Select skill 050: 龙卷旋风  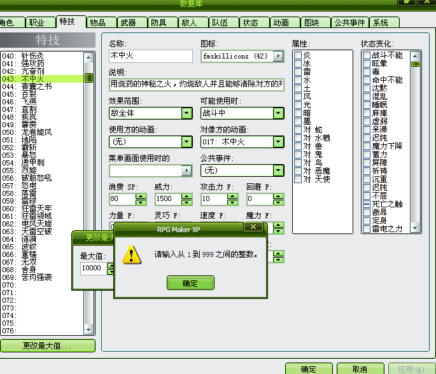[x=42, y=132]
